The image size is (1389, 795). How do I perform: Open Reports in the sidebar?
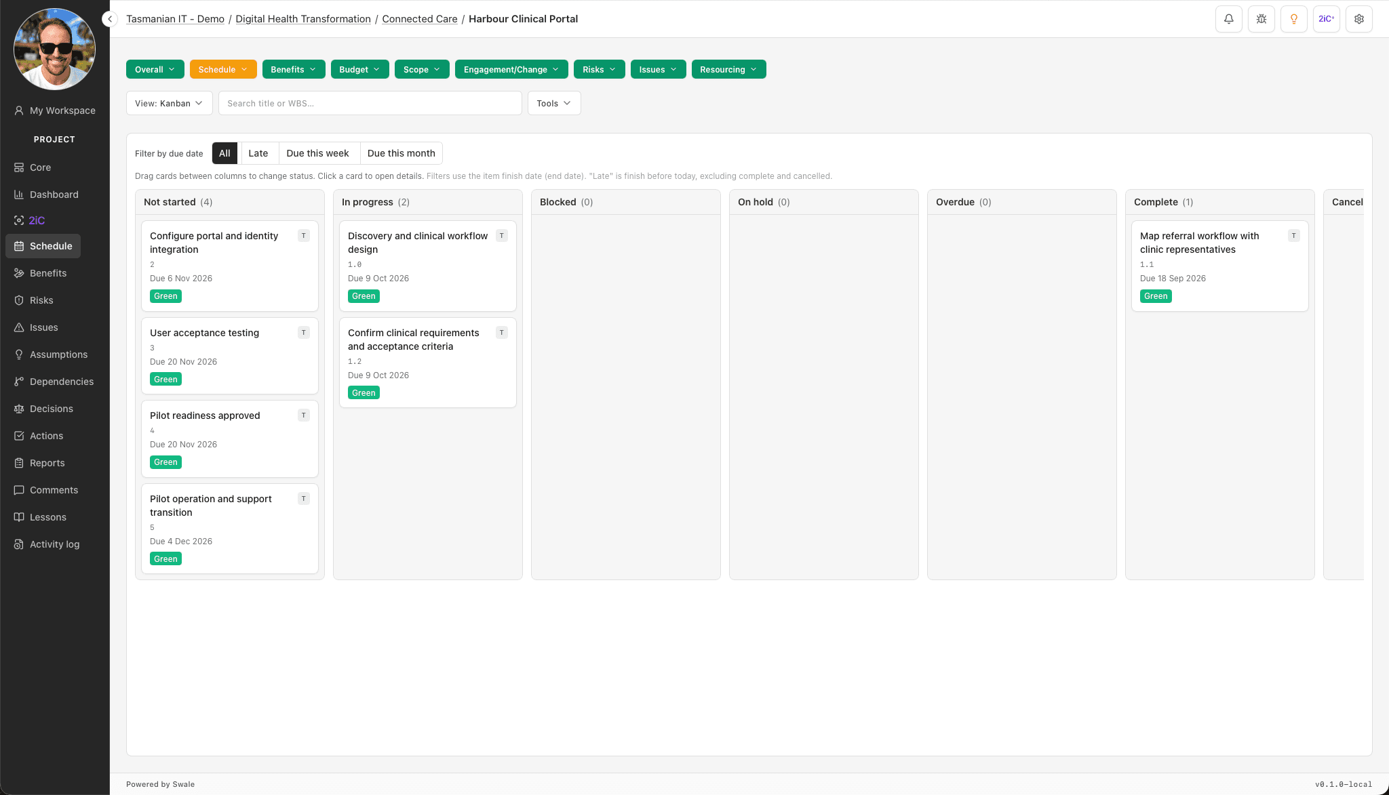39,463
